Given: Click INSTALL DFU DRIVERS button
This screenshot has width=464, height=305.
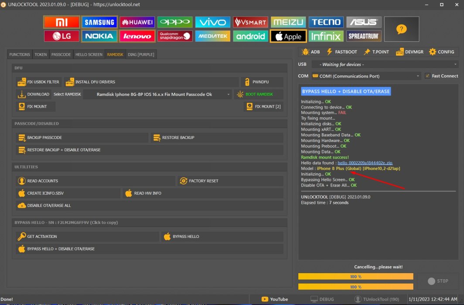Looking at the screenshot, I should 151,82.
